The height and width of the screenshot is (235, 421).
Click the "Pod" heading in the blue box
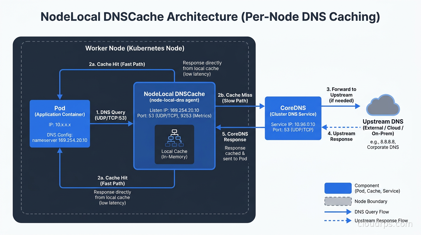(60, 108)
